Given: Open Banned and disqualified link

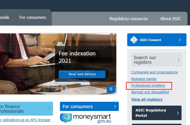Looking at the screenshot, I should pyautogui.click(x=150, y=92).
